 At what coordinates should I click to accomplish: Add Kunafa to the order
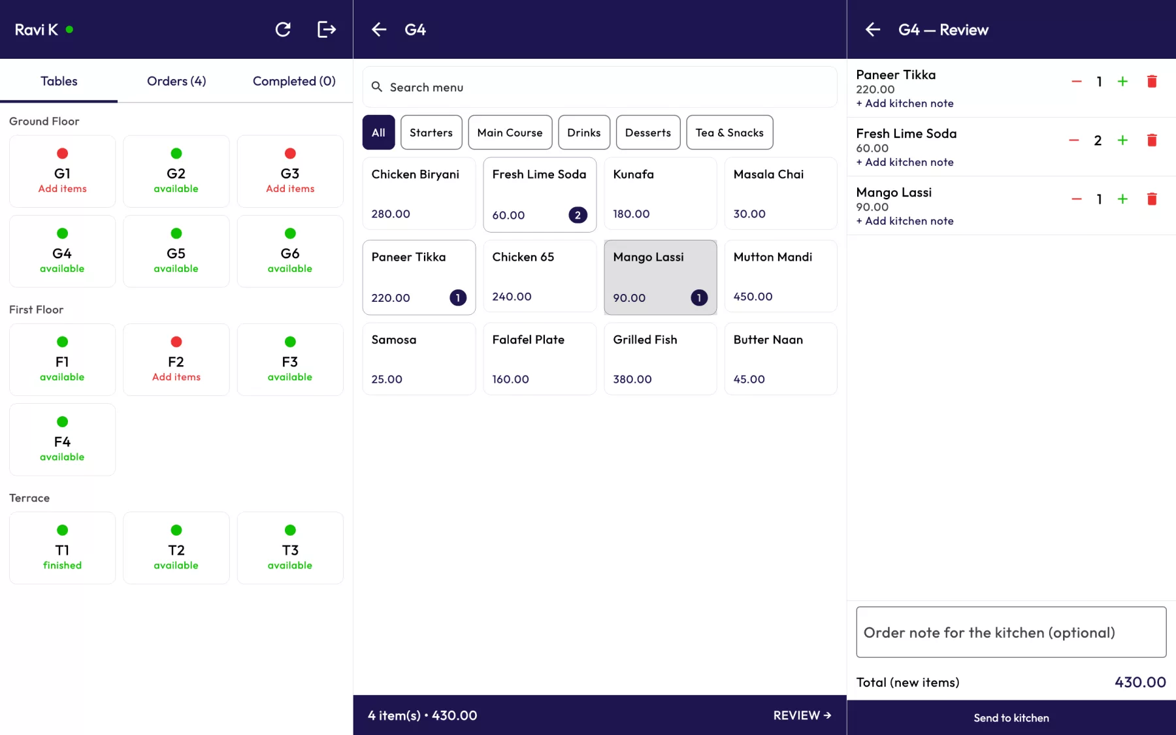tap(661, 193)
